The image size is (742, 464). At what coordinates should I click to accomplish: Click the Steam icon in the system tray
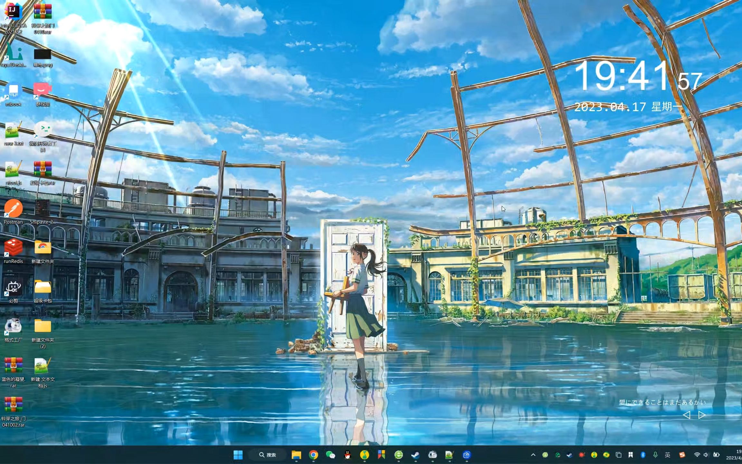[569, 455]
